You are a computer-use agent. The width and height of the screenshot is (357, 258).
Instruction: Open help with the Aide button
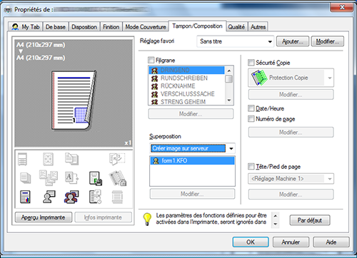[x=331, y=242]
